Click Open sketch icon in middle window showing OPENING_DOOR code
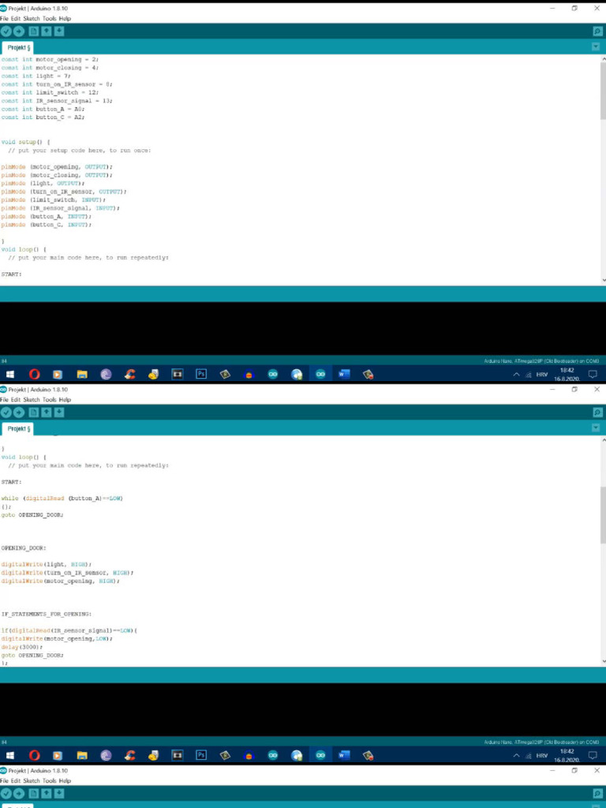The width and height of the screenshot is (606, 808). tap(47, 412)
